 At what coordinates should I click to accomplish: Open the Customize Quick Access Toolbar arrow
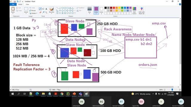click(x=23, y=1)
